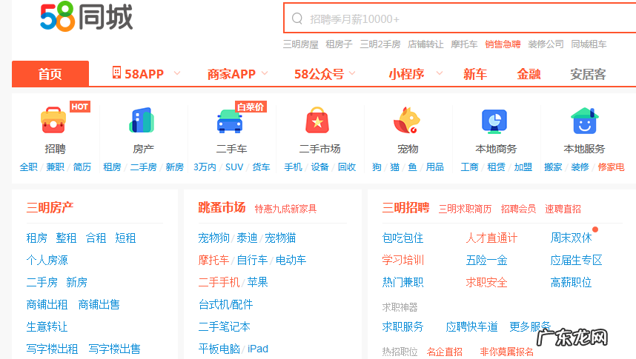
Task: Click the phone icon beside 58APP
Action: 117,73
